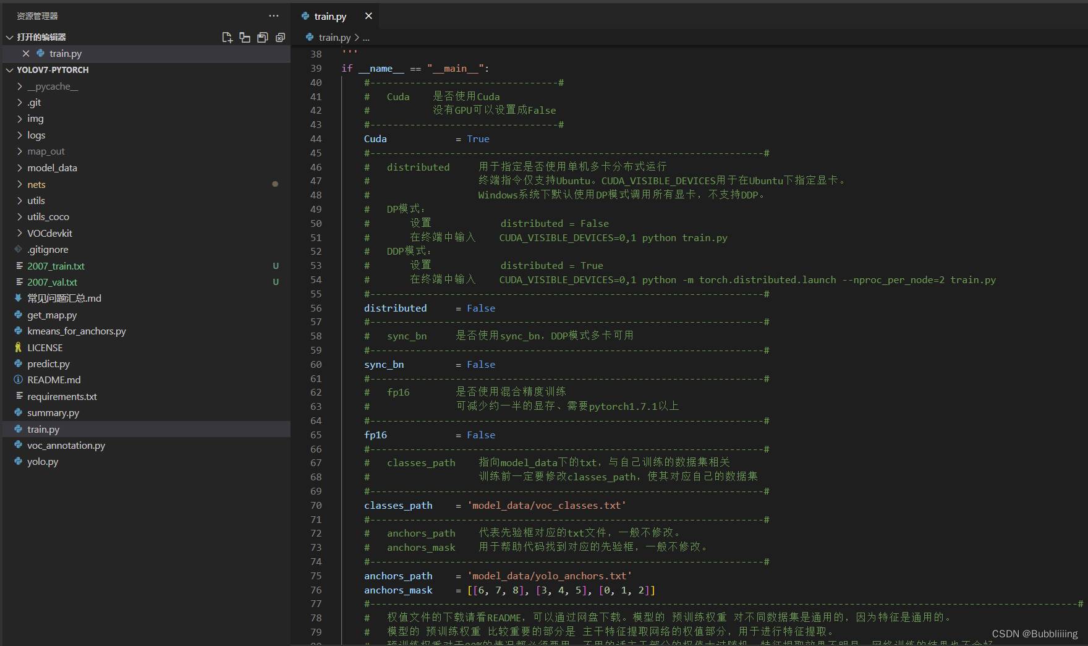Select the train.py editor tab
Image resolution: width=1088 pixels, height=646 pixels.
pos(330,16)
